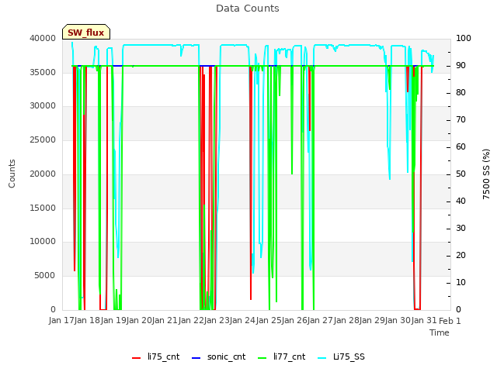Click the 40000 left-axis tick label
Image resolution: width=497 pixels, height=372 pixels.
coord(43,38)
